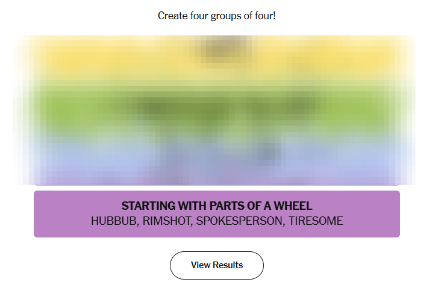Click the word STARTING in the category title
This screenshot has width=441, height=303.
147,206
